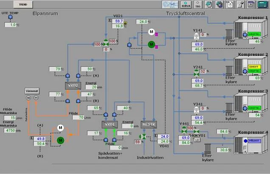Click the E marker next to 49,8 field
The height and width of the screenshot is (174, 270).
(32, 138)
